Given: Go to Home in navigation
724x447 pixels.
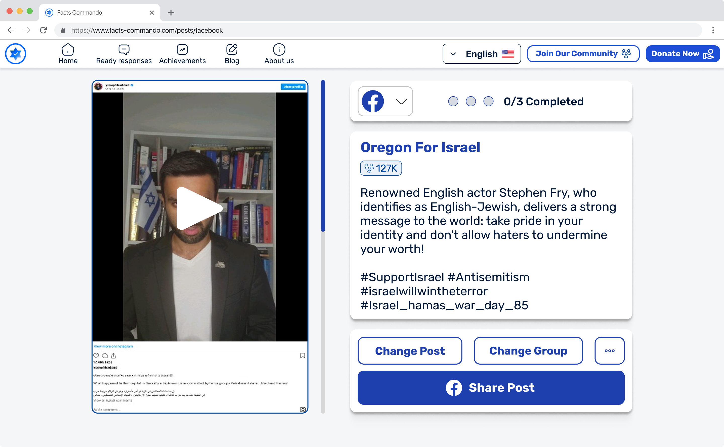Looking at the screenshot, I should point(68,54).
